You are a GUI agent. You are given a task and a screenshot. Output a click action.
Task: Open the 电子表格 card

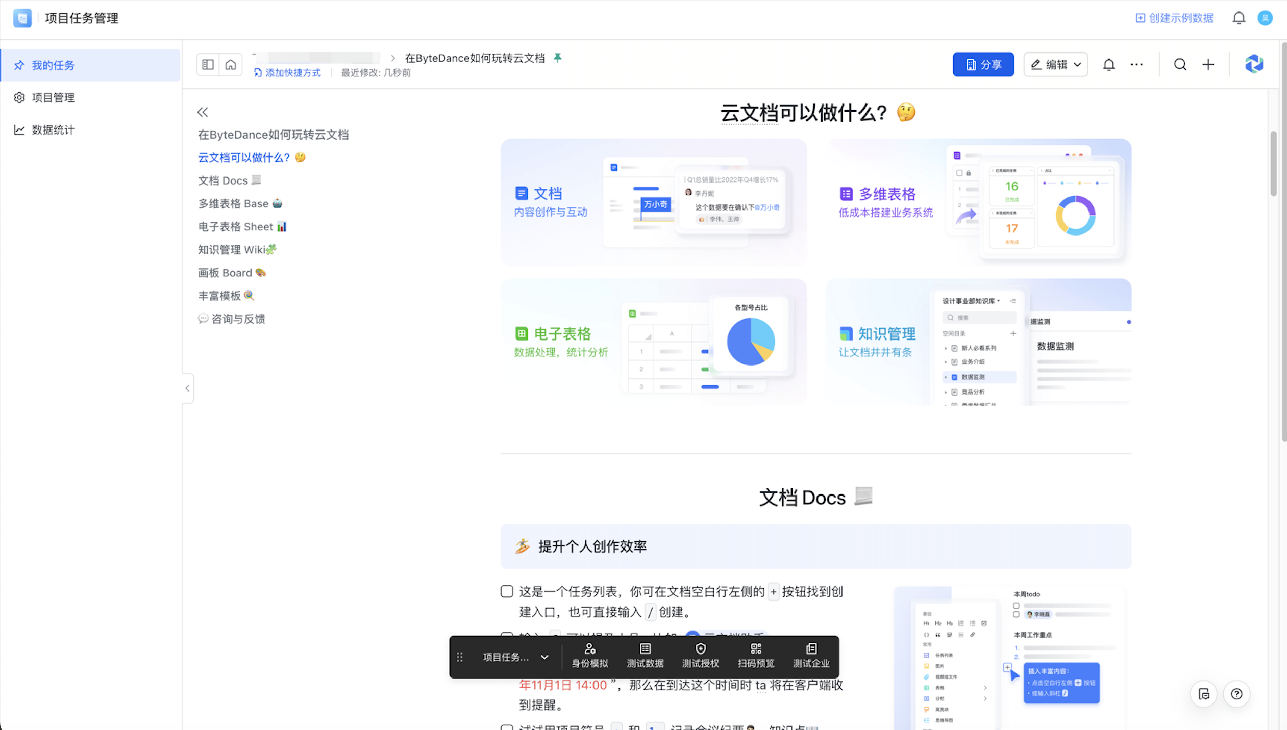[654, 342]
